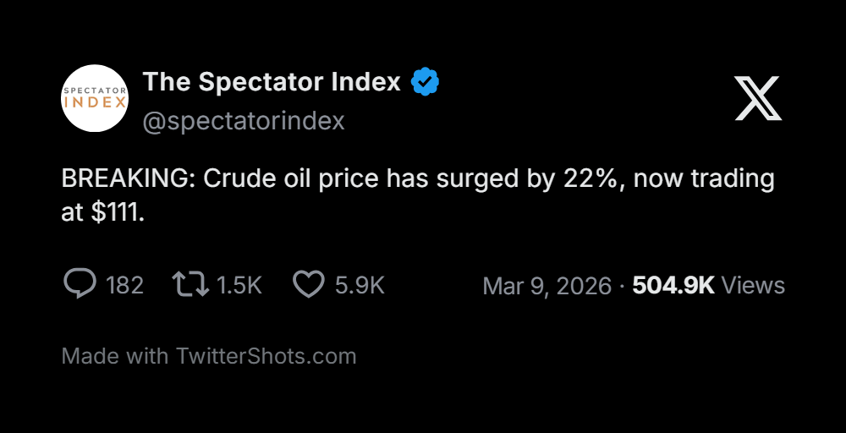Click the 504.9K views number
Image resolution: width=846 pixels, height=433 pixels.
point(673,285)
